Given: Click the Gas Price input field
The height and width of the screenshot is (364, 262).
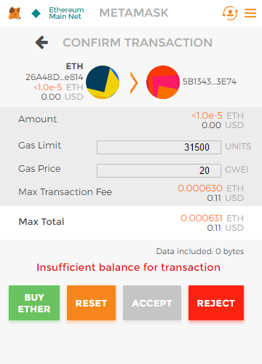Looking at the screenshot, I should (159, 170).
